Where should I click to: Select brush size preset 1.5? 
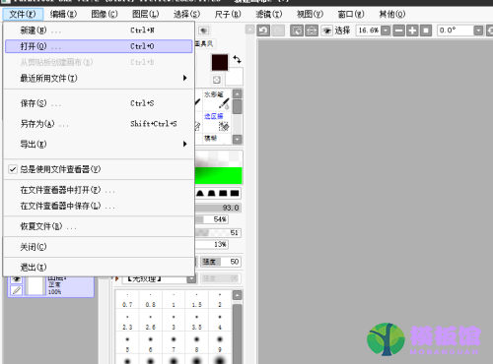click(196, 300)
